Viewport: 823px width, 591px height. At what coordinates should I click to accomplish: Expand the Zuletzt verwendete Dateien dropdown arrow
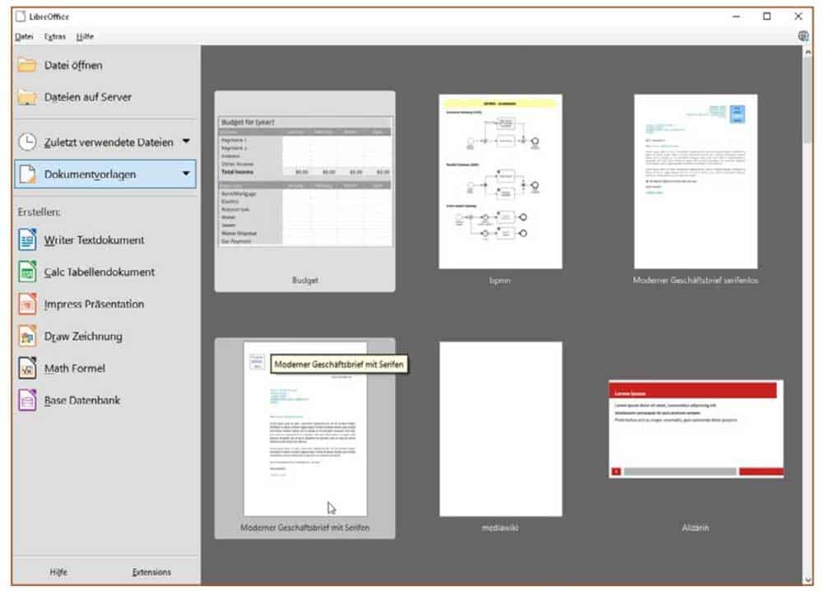click(186, 142)
